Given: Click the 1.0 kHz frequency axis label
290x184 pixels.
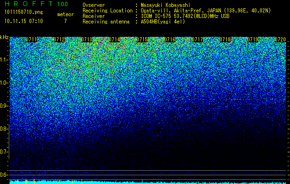Looking at the screenshot, I should click(x=4, y=83).
